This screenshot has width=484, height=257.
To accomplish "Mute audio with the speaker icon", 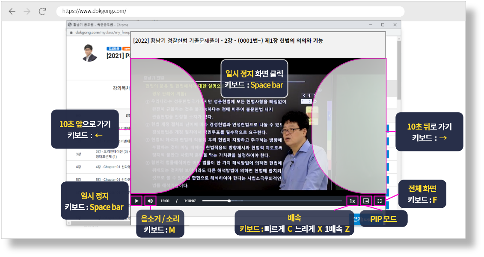I will [x=150, y=201].
